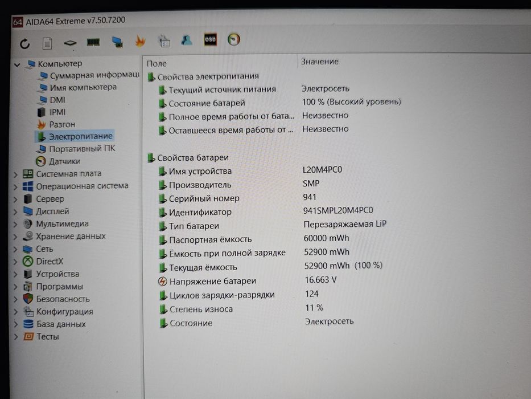Click the Оставшееся время работы row
Screen dimensions: 531x399
click(253, 130)
